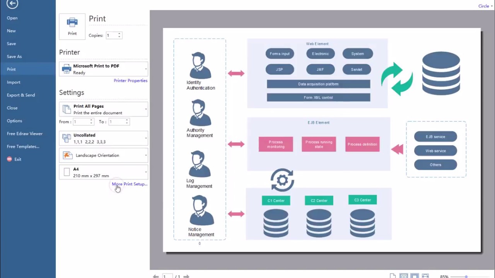
Task: Click Log Management person icon in preview
Action: pos(200,164)
